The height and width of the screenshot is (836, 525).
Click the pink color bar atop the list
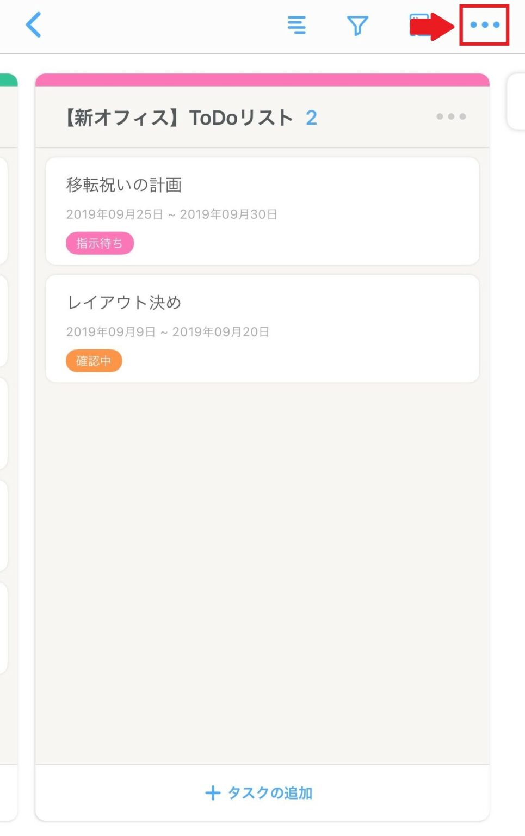click(x=262, y=80)
